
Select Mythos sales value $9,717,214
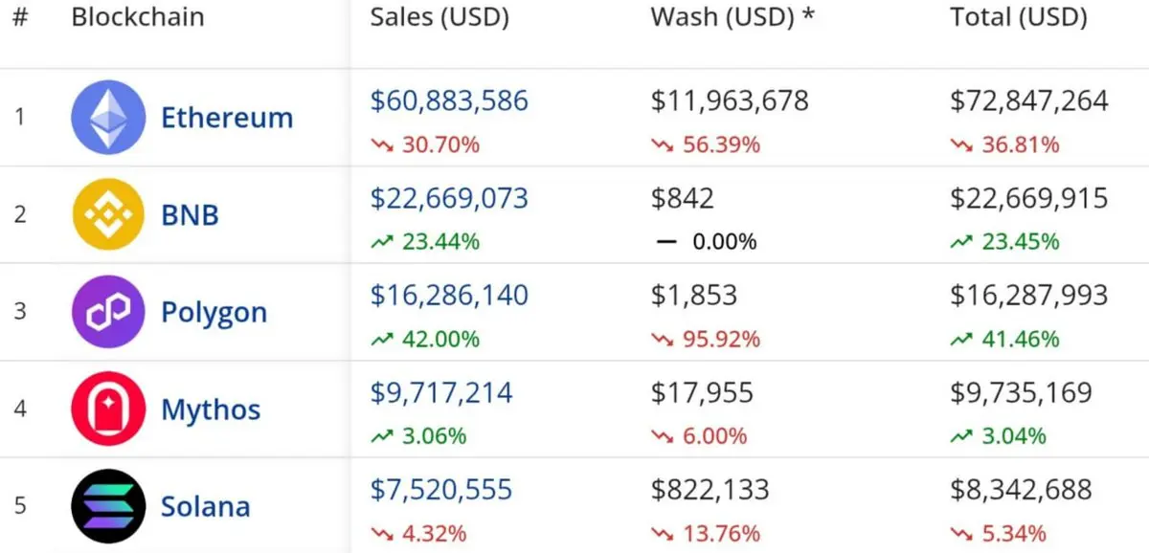tap(441, 392)
